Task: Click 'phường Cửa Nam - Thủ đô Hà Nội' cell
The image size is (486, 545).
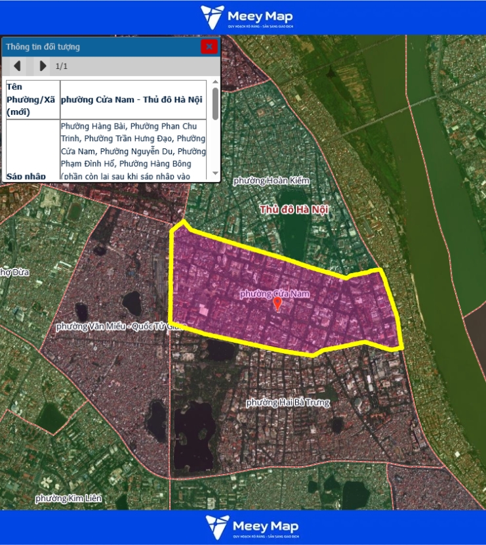Action: 131,100
